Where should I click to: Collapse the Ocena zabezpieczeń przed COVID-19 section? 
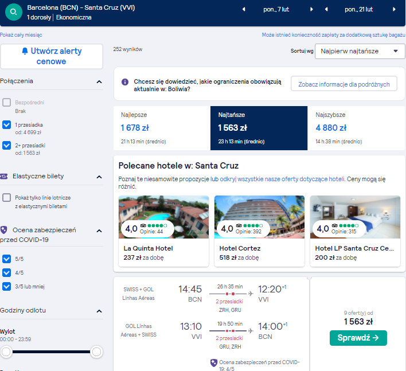click(99, 231)
